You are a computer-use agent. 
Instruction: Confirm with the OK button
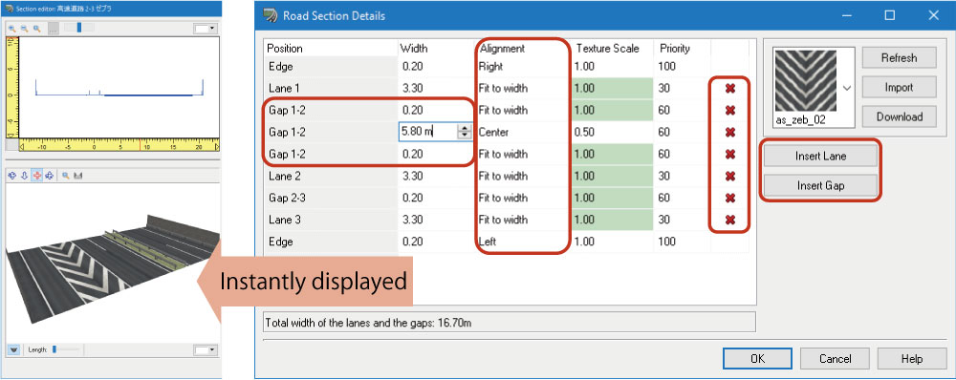pyautogui.click(x=757, y=359)
